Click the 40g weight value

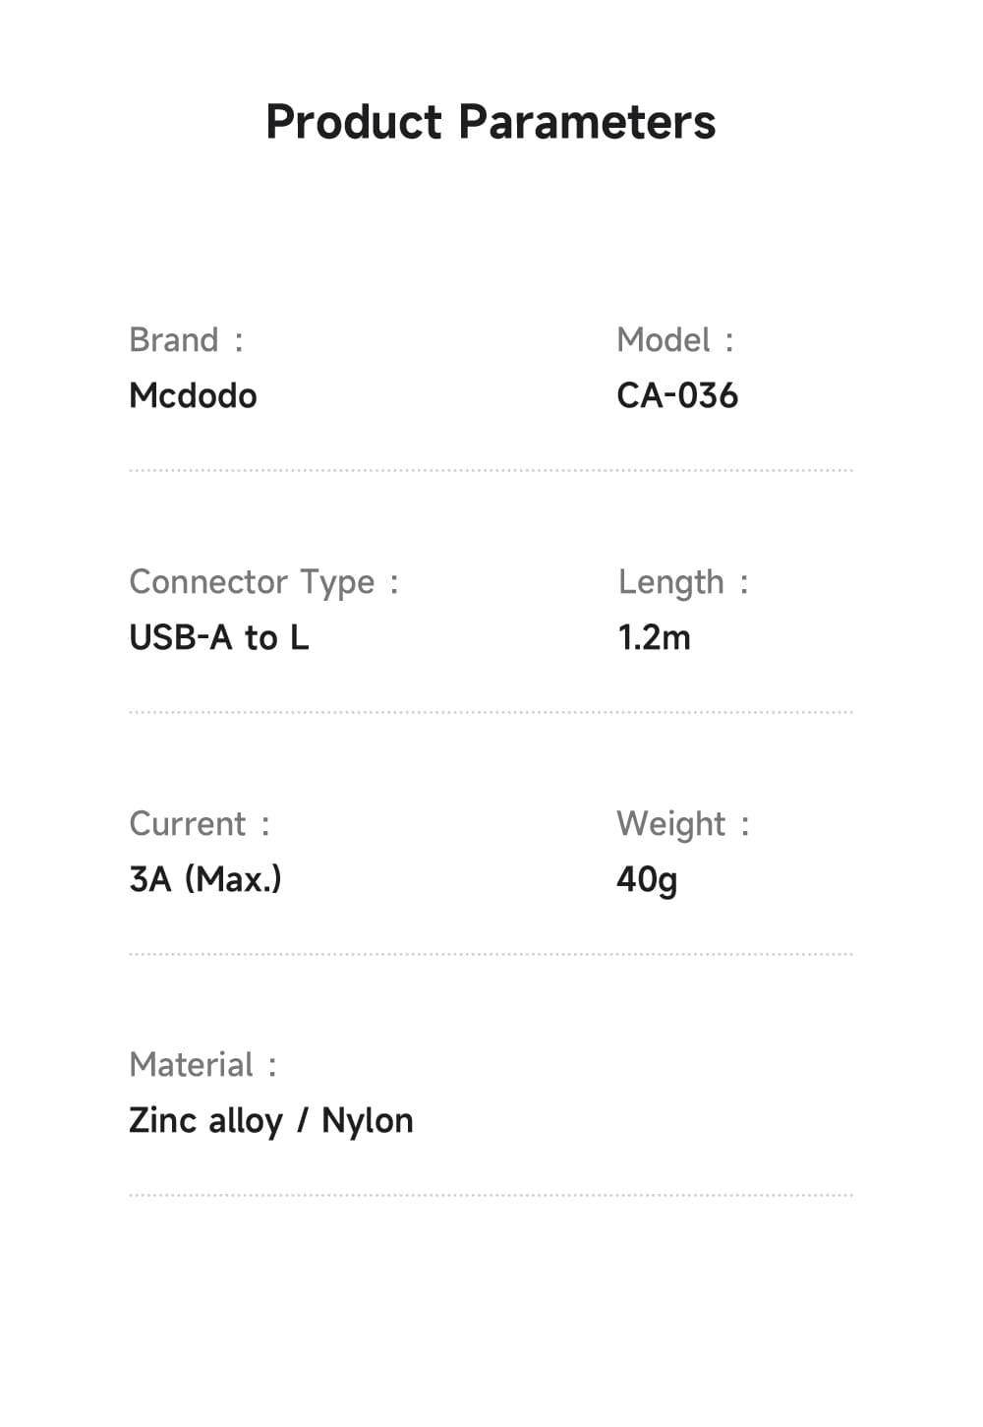click(x=647, y=878)
